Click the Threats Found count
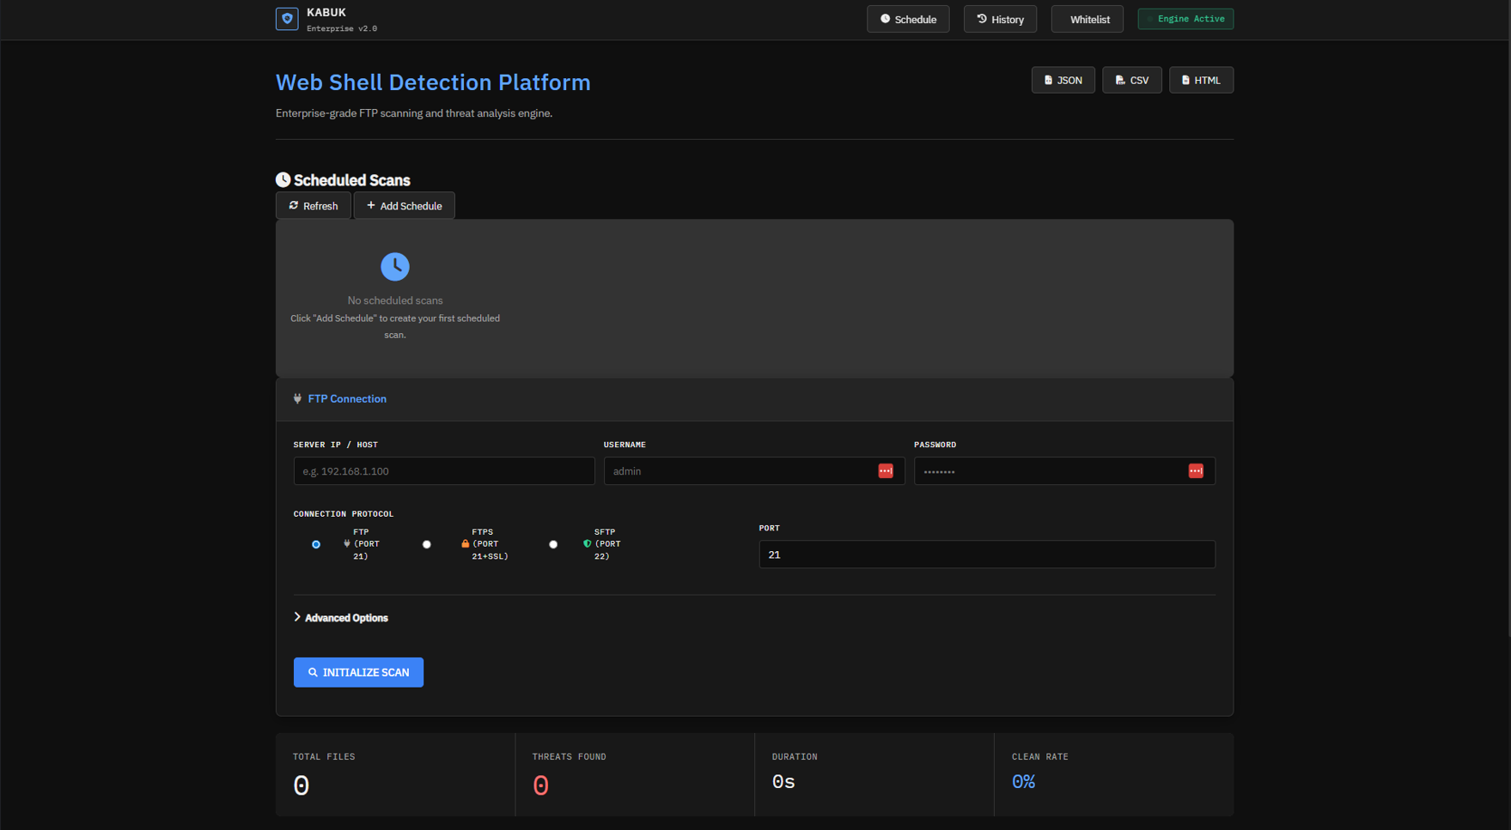 pyautogui.click(x=540, y=785)
